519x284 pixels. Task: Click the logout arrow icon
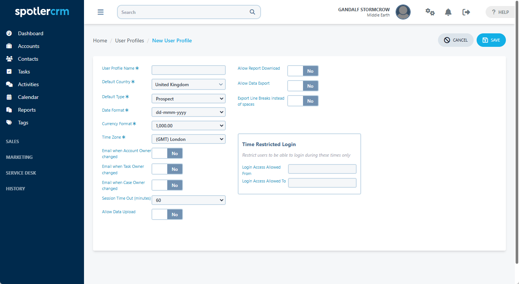[x=466, y=12]
